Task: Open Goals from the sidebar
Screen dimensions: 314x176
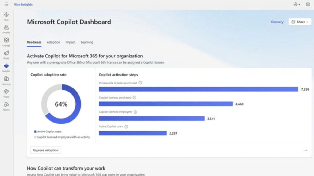Action: [x=6, y=55]
